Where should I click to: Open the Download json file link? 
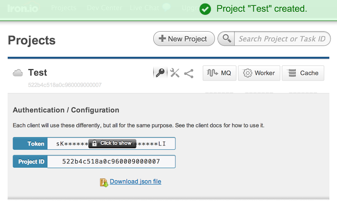[135, 181]
